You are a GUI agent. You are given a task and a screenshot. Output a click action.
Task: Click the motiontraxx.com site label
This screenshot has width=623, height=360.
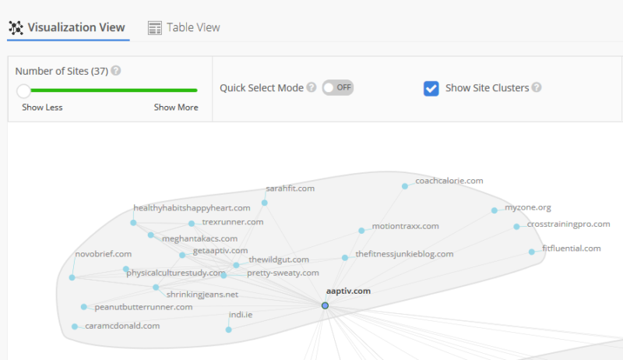pos(405,226)
